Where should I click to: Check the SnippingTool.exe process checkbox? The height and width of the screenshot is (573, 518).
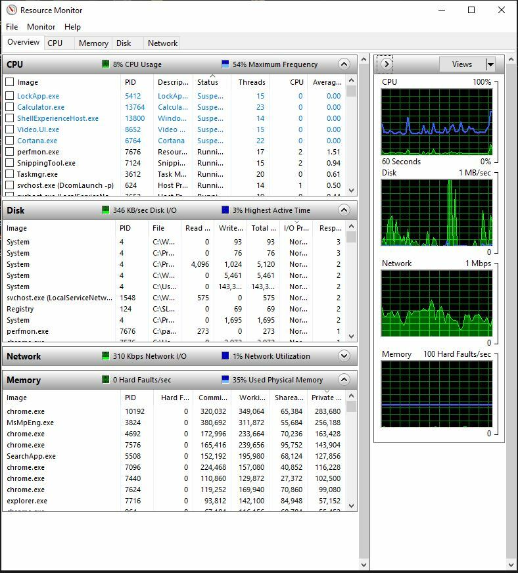click(x=10, y=162)
